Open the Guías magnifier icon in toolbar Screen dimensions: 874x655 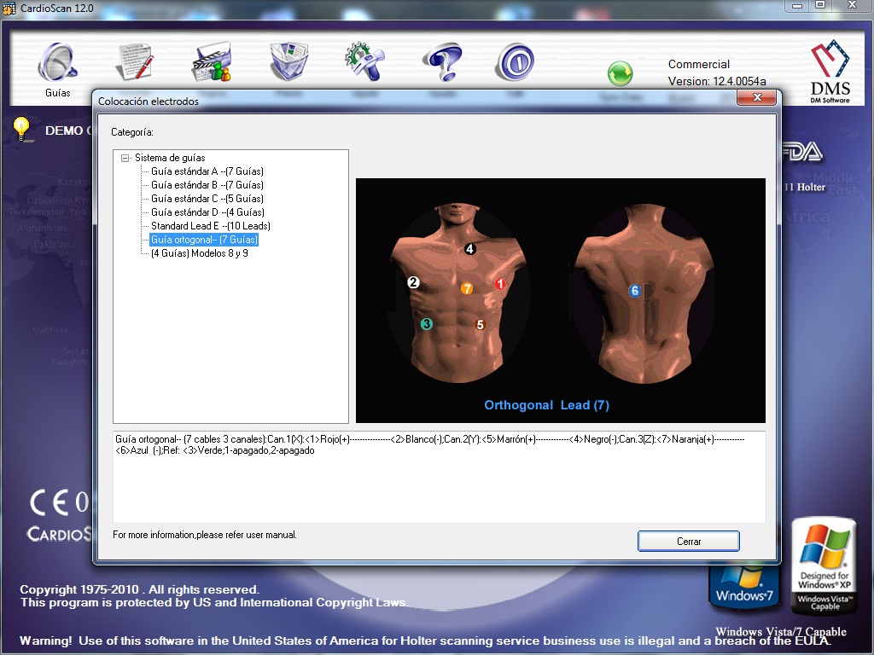58,63
